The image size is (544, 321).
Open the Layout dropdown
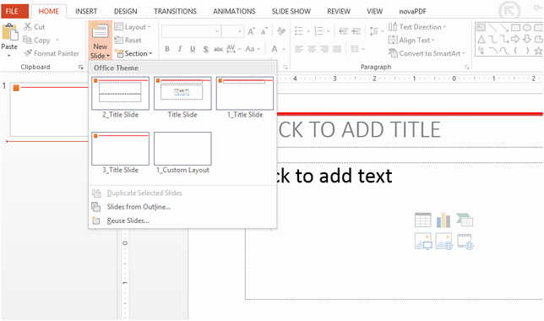132,27
